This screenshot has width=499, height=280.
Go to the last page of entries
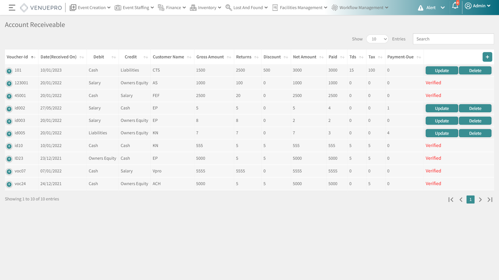pyautogui.click(x=490, y=200)
